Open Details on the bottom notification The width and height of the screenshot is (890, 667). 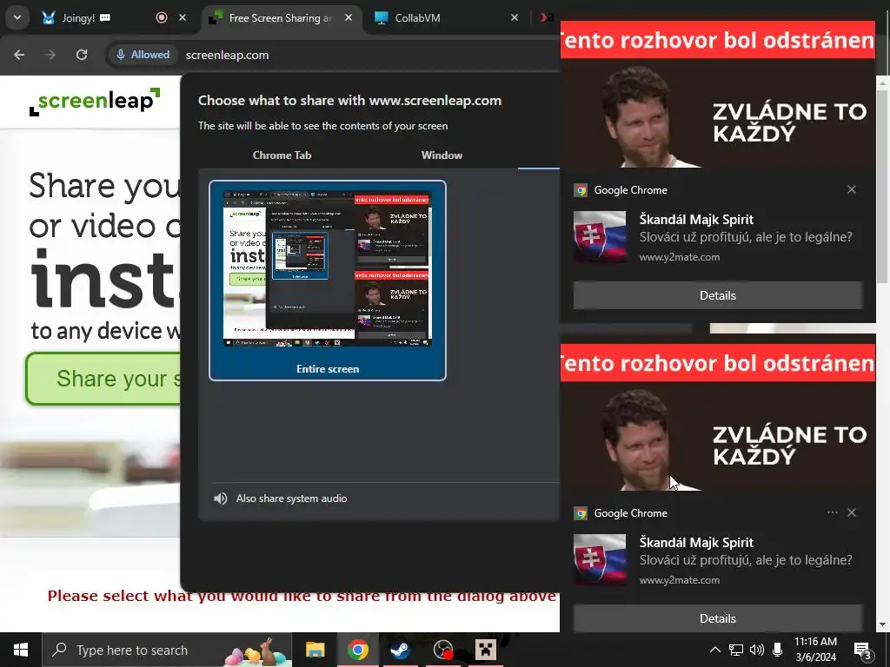pos(717,617)
